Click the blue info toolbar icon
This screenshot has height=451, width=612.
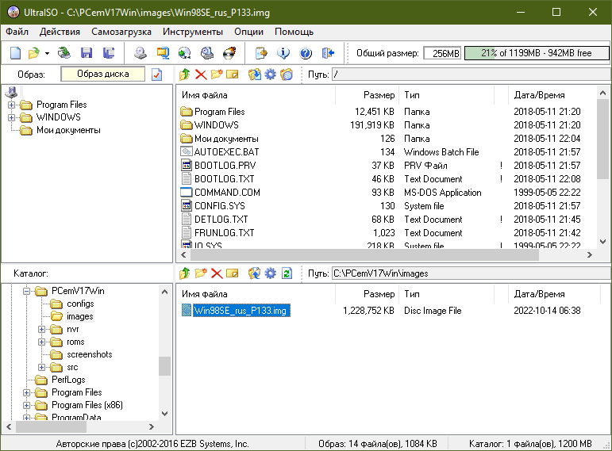(283, 53)
